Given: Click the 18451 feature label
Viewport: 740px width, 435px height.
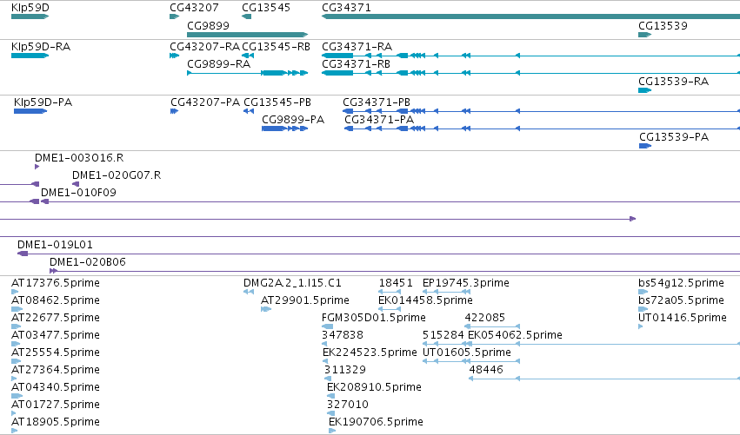Looking at the screenshot, I should pos(396,283).
